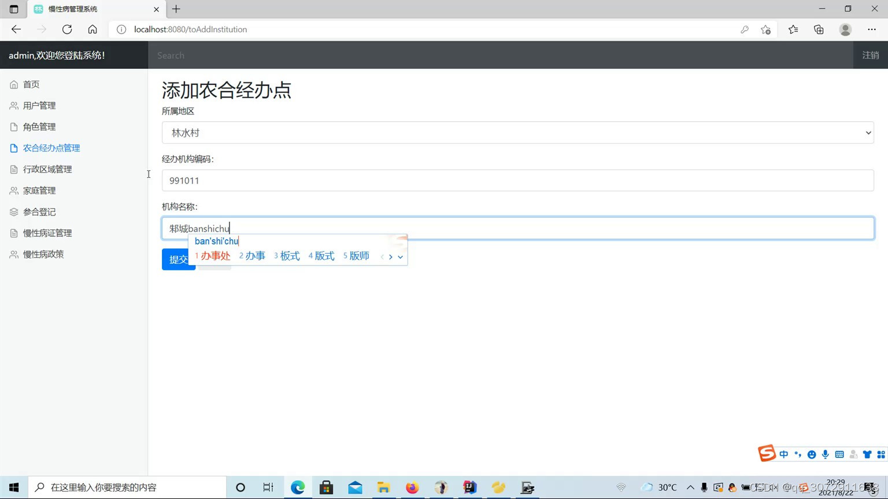Open Task View on taskbar

coord(268,487)
